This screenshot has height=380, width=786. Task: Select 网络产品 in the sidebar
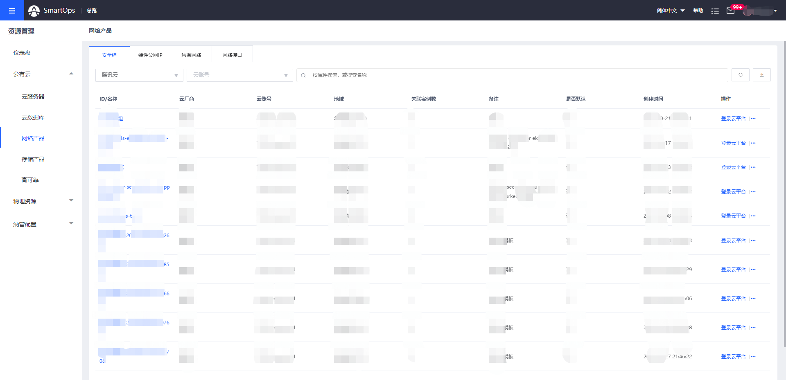pyautogui.click(x=33, y=138)
